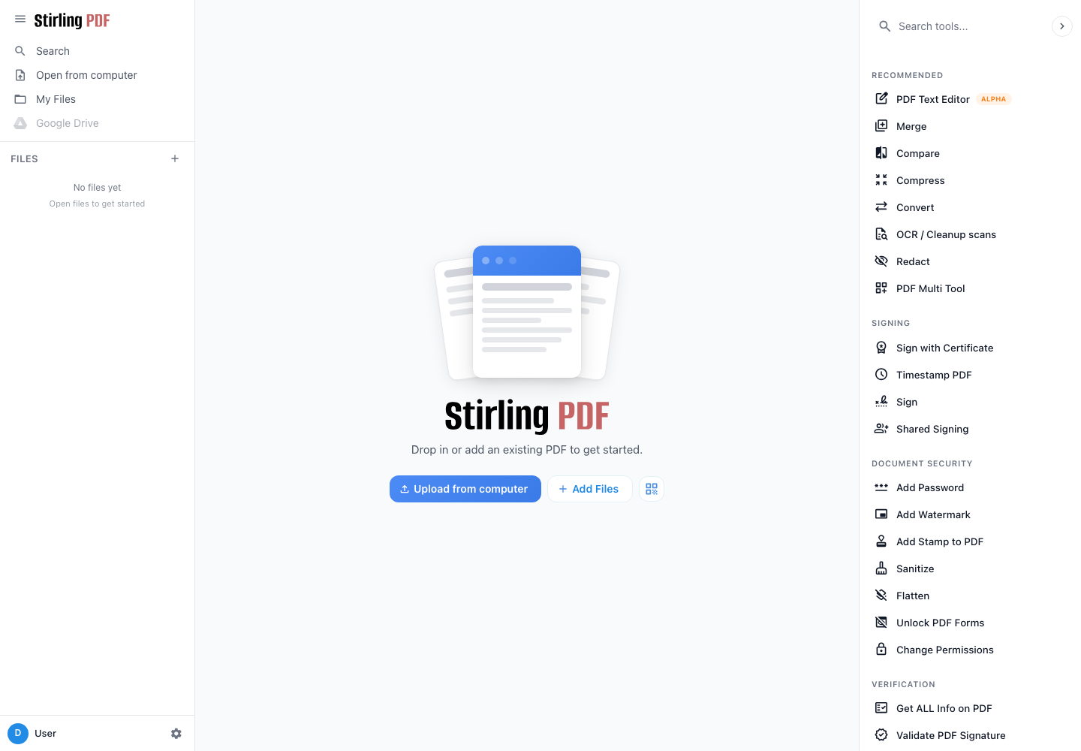This screenshot has width=1081, height=751.
Task: Click the Google Drive icon
Action: 20,123
